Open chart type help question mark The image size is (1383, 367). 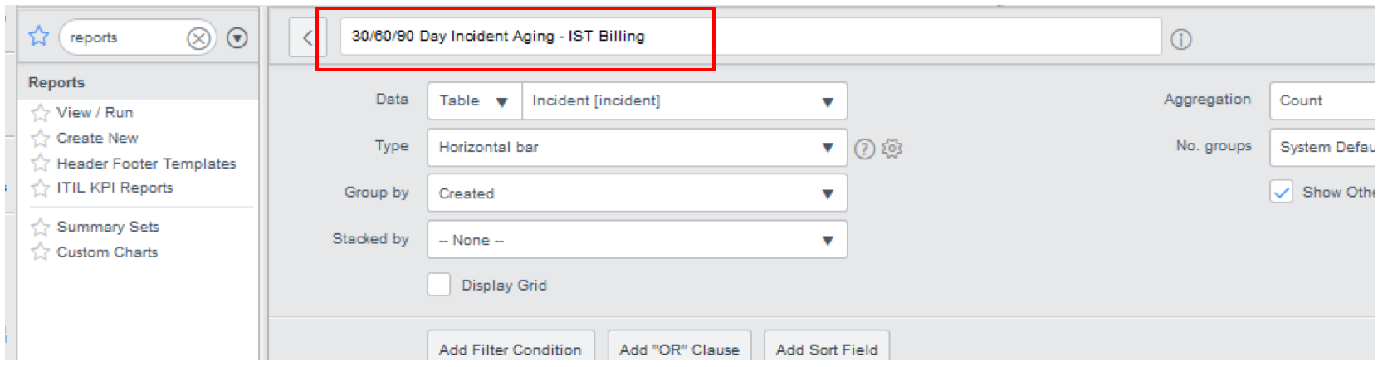[x=865, y=149]
